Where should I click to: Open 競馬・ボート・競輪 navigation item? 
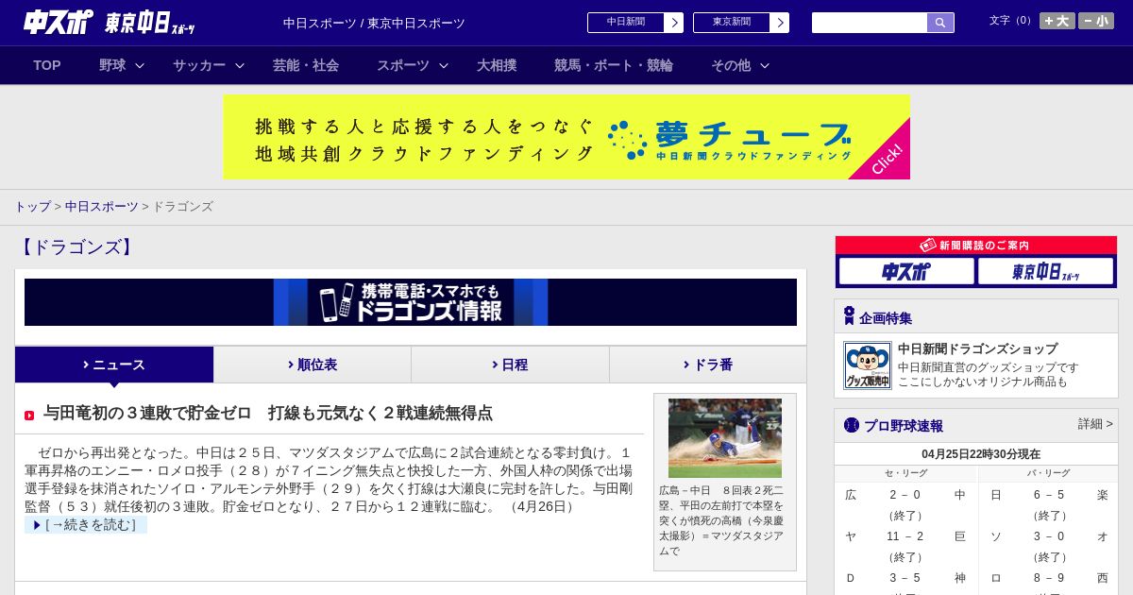(614, 65)
